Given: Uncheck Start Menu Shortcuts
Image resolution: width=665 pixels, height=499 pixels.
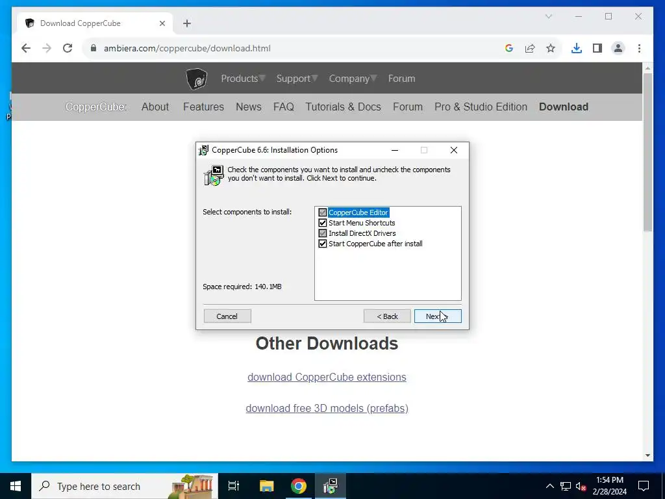Looking at the screenshot, I should click(x=323, y=223).
